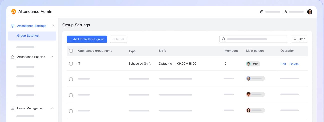Screen dimensions: 324x122
Task: Click the Group Settings page heading
Action: pyautogui.click(x=76, y=25)
